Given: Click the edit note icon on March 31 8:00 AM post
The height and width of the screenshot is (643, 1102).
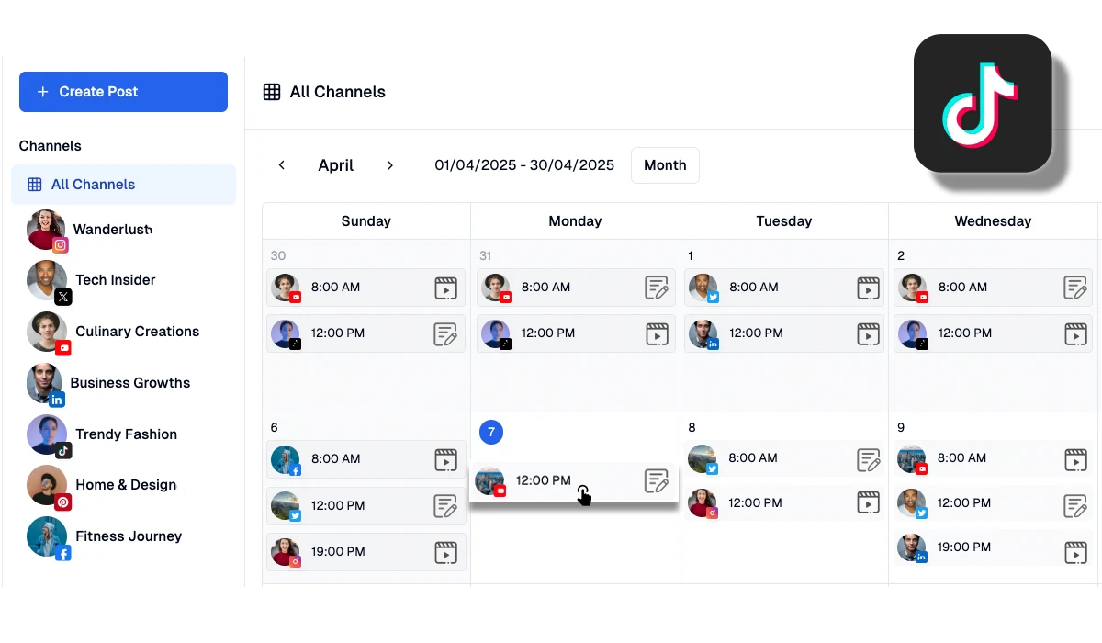Looking at the screenshot, I should (657, 288).
